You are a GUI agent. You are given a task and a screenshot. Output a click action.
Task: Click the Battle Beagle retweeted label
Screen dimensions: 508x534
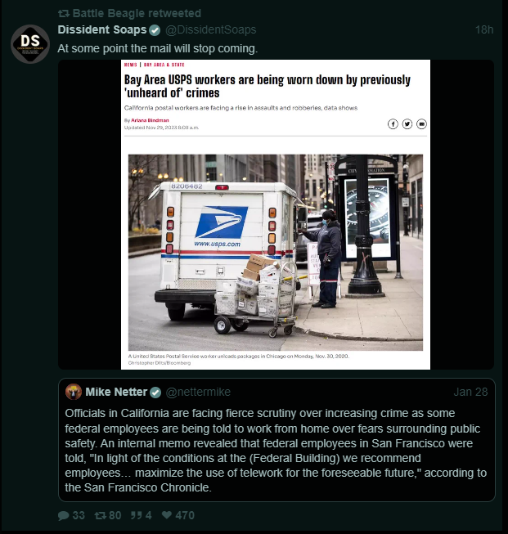[x=137, y=13]
